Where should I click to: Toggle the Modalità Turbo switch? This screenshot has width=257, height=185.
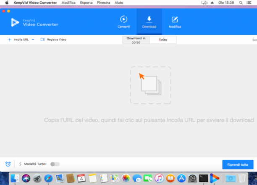pos(55,164)
